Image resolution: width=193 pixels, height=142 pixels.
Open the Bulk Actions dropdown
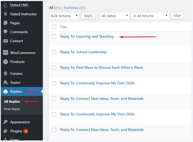64,16
